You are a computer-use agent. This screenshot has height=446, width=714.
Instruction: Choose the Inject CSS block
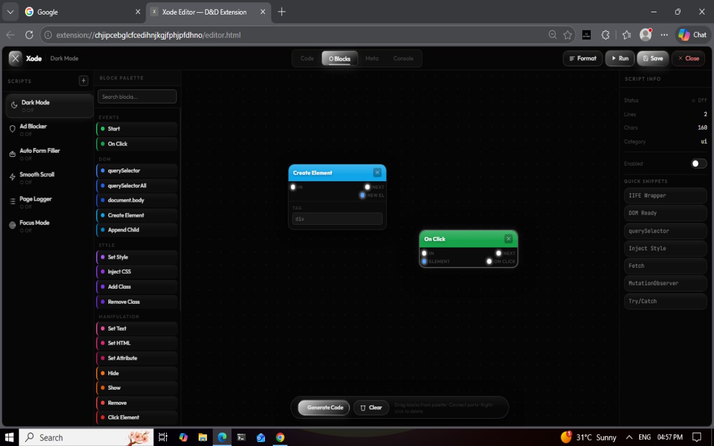click(137, 272)
